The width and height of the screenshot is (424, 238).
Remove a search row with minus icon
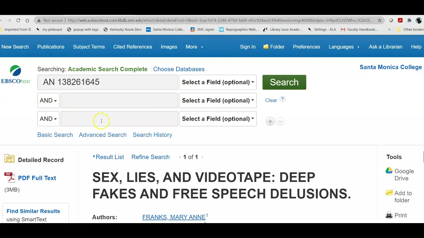(x=280, y=121)
